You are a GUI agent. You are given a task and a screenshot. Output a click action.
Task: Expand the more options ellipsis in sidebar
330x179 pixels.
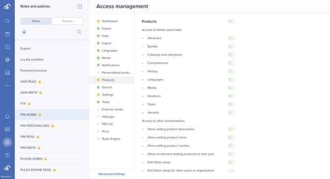point(7,85)
